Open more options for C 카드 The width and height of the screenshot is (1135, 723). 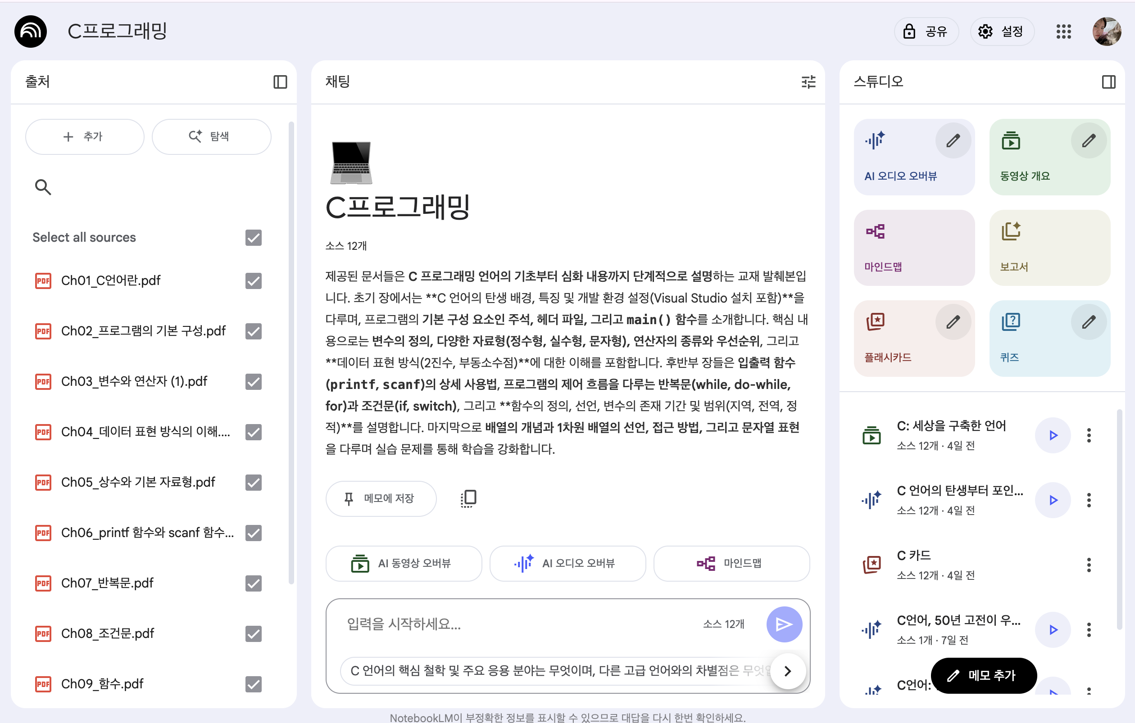click(1088, 565)
